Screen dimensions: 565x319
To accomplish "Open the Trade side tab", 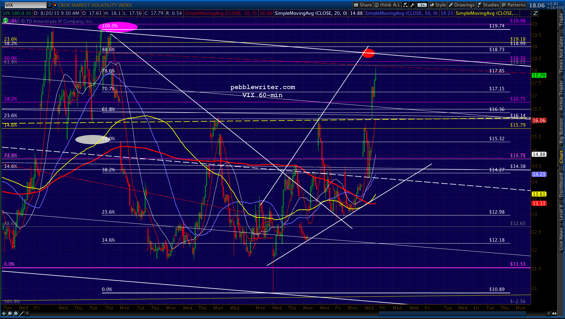I will coord(561,20).
